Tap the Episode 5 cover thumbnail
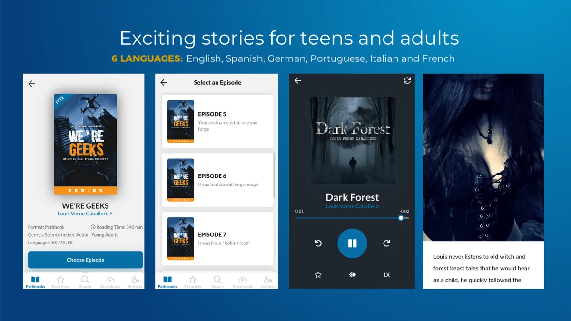The height and width of the screenshot is (321, 571). (x=181, y=121)
